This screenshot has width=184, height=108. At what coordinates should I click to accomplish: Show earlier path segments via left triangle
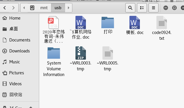[24, 8]
